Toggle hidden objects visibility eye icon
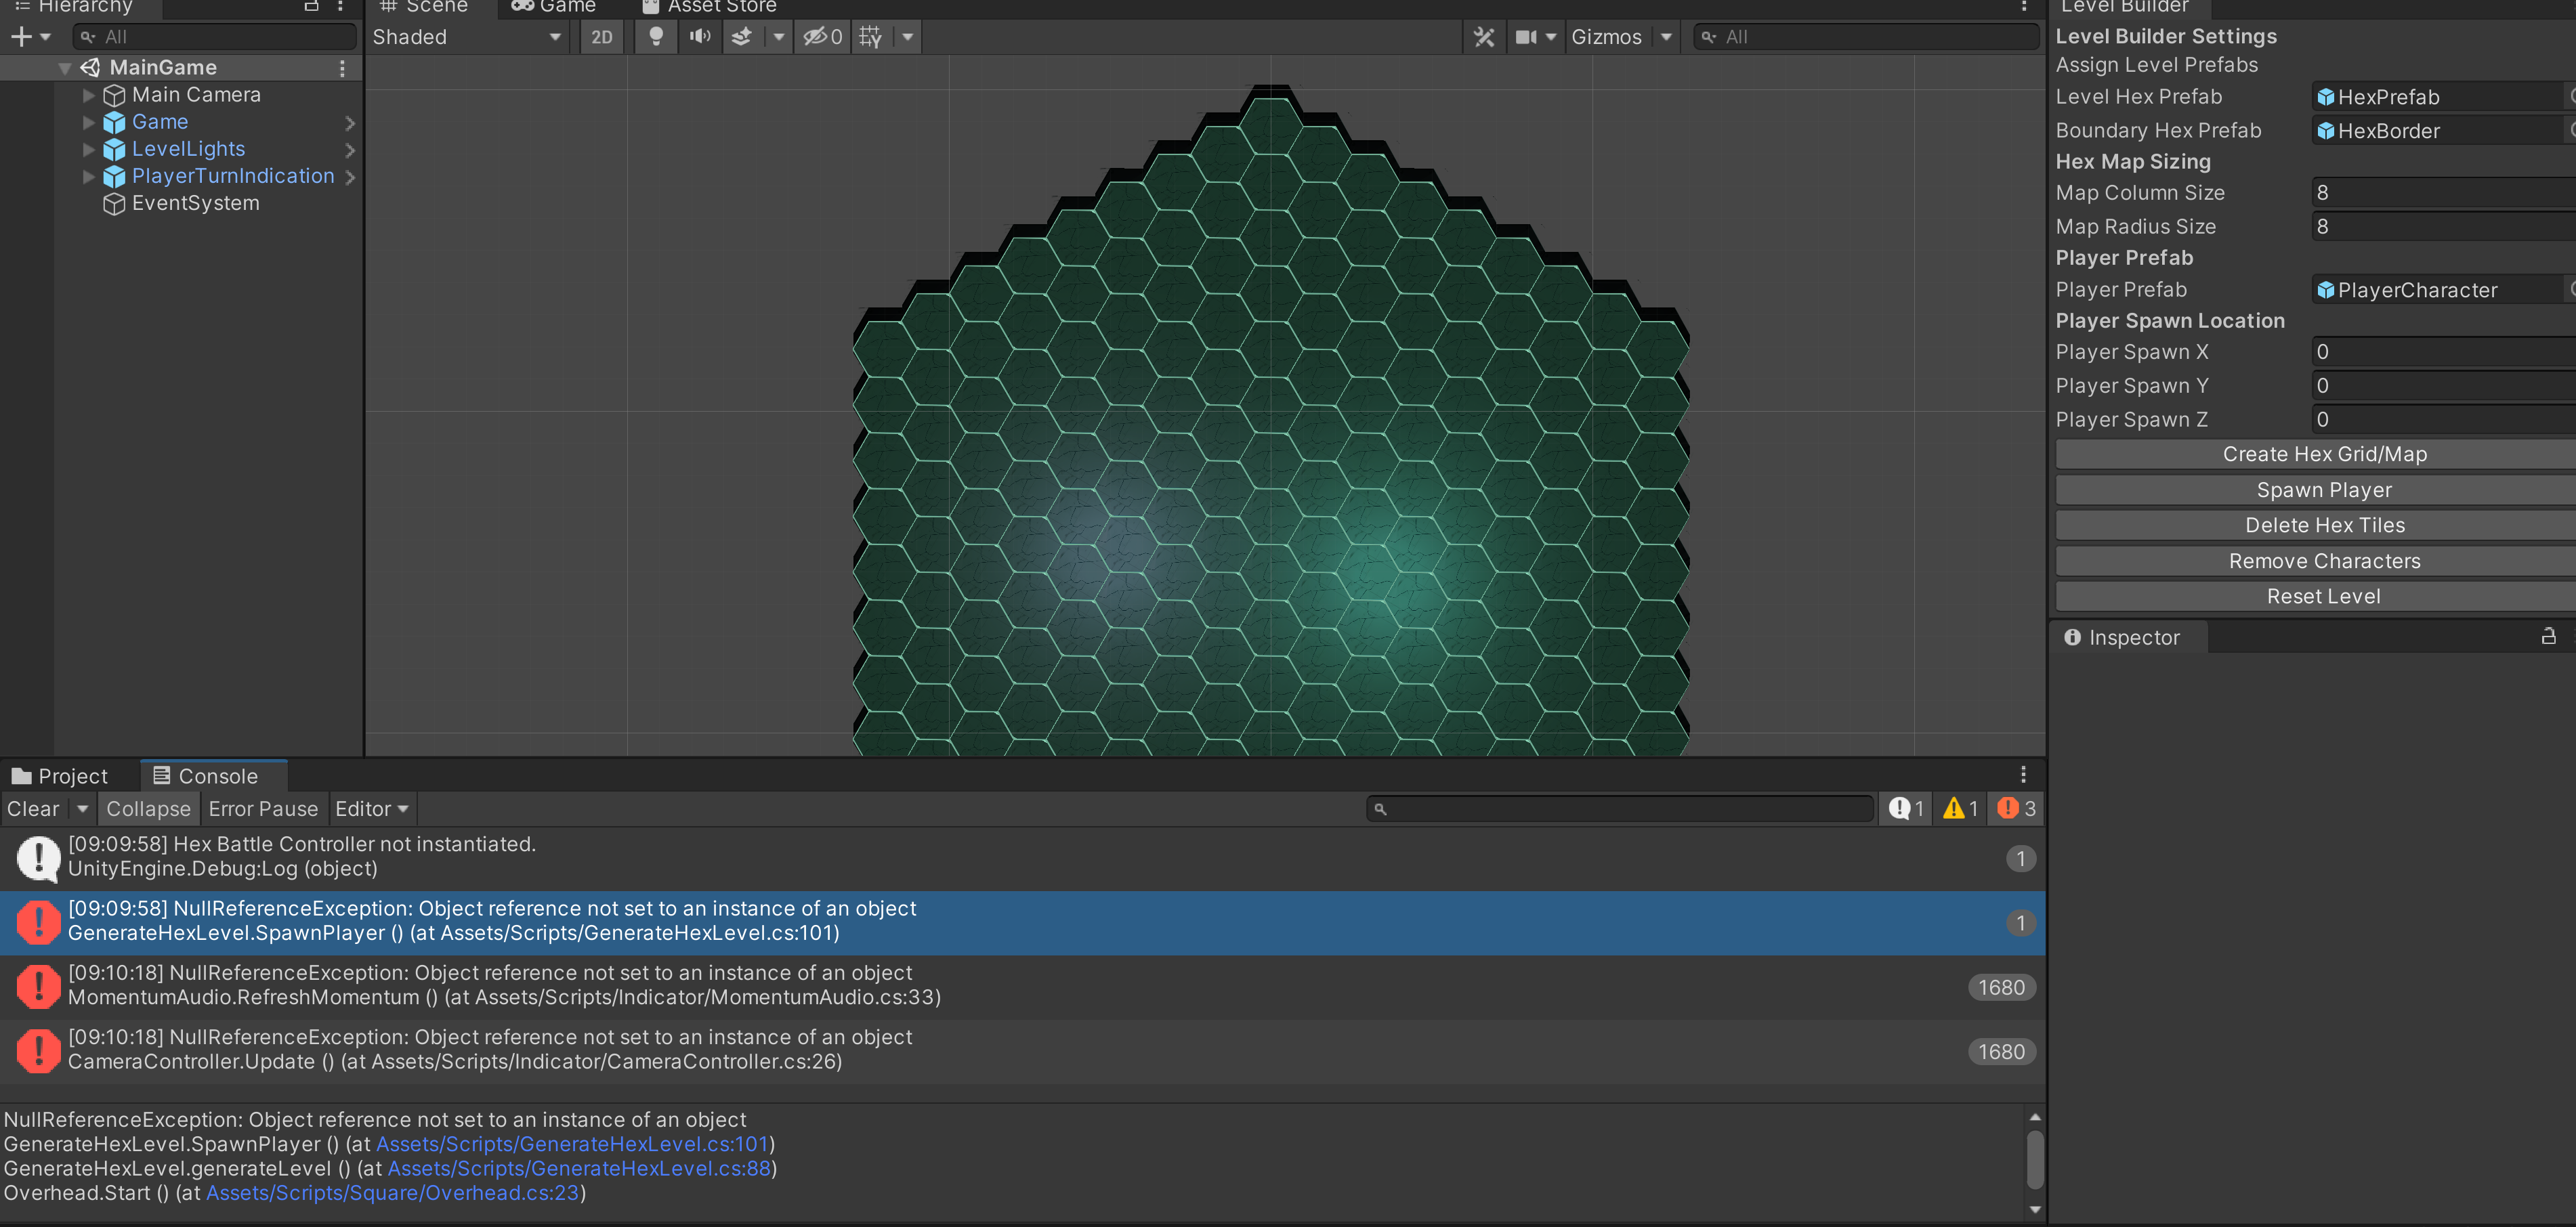The width and height of the screenshot is (2576, 1227). [x=823, y=37]
